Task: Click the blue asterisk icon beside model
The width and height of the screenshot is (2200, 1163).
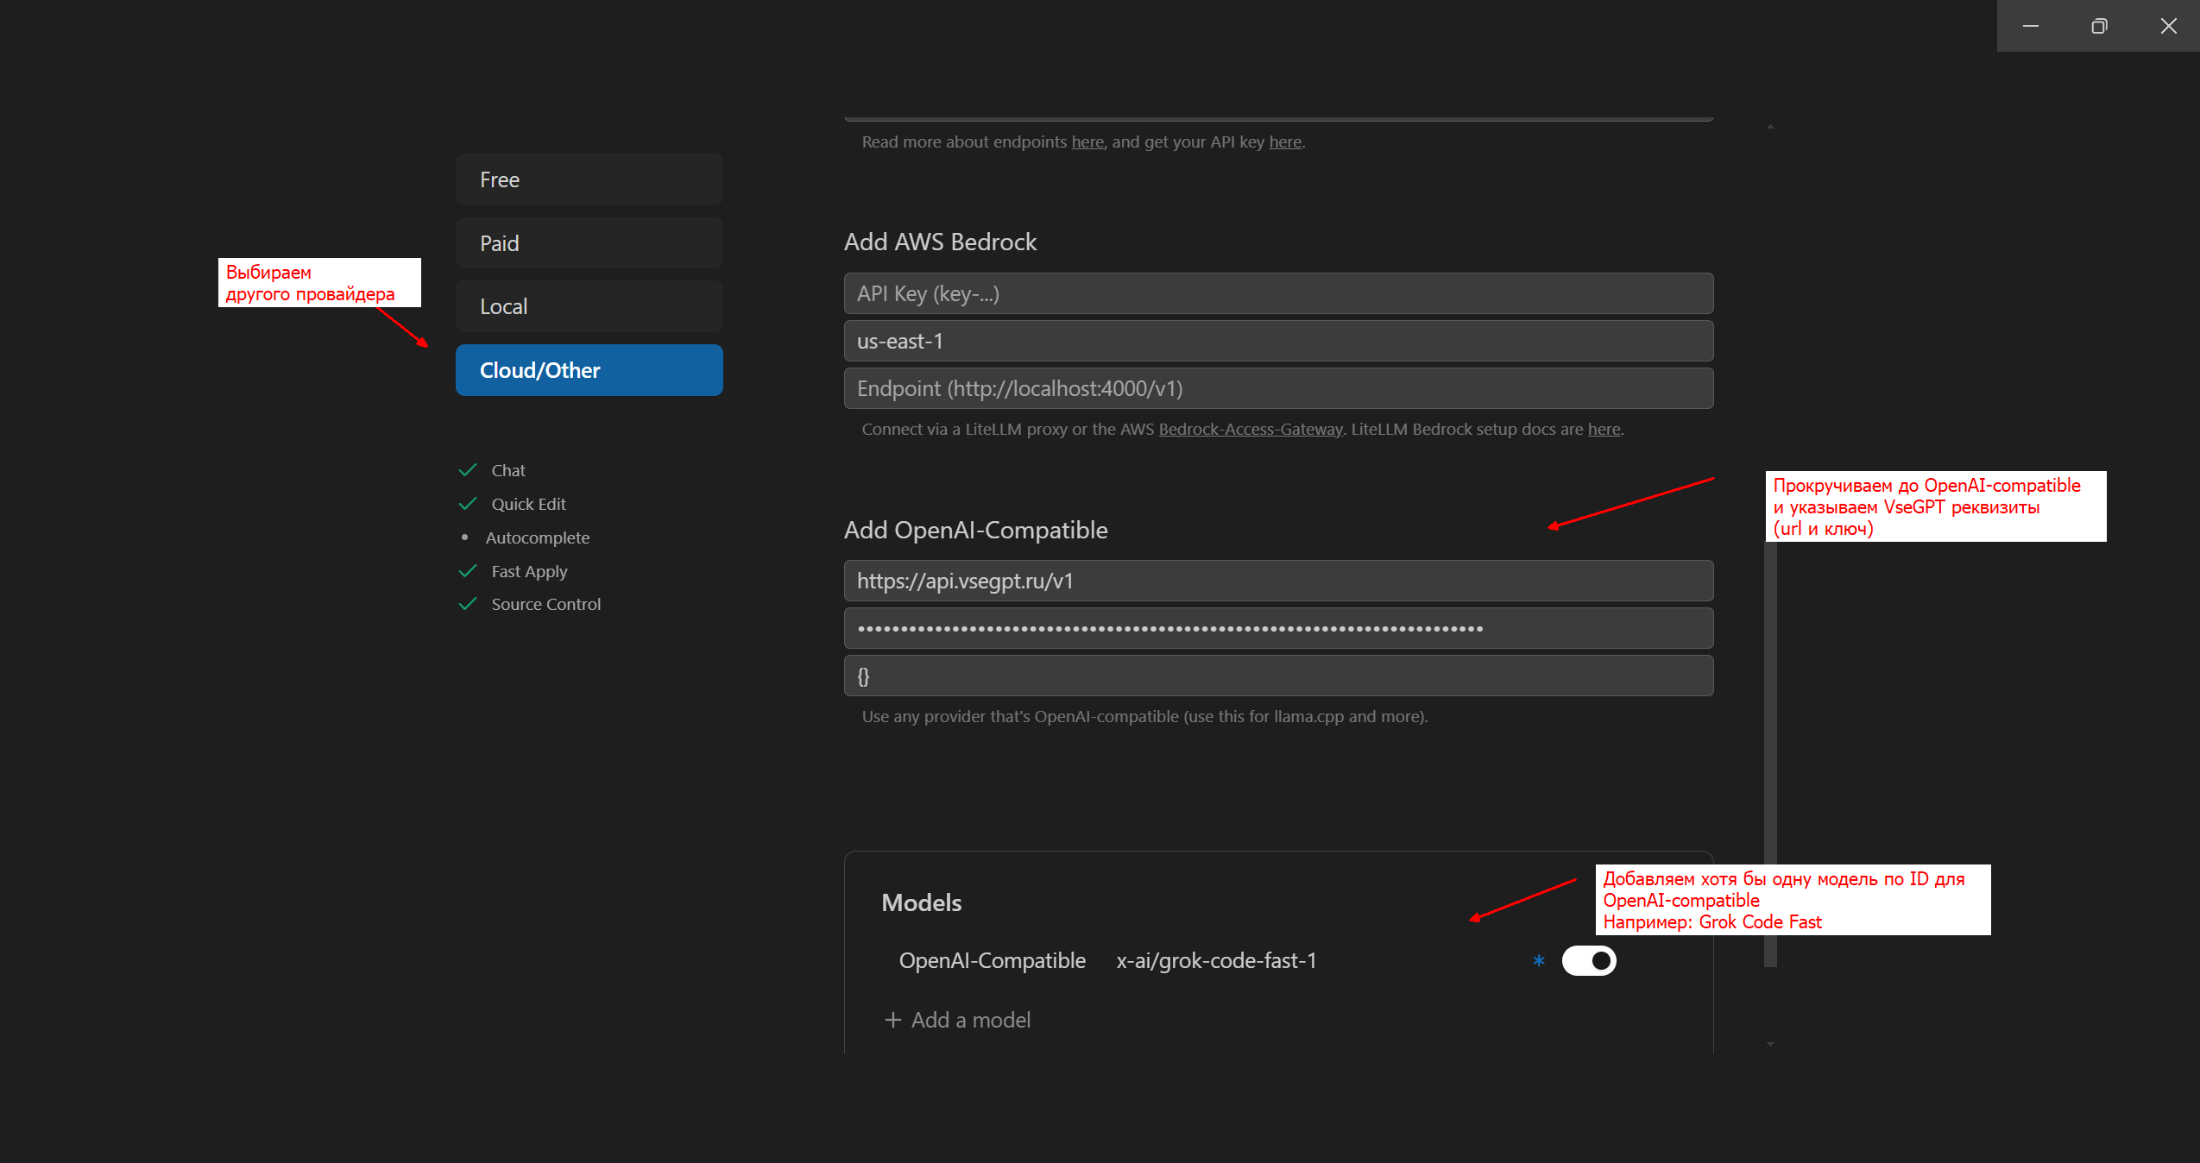Action: 1538,960
